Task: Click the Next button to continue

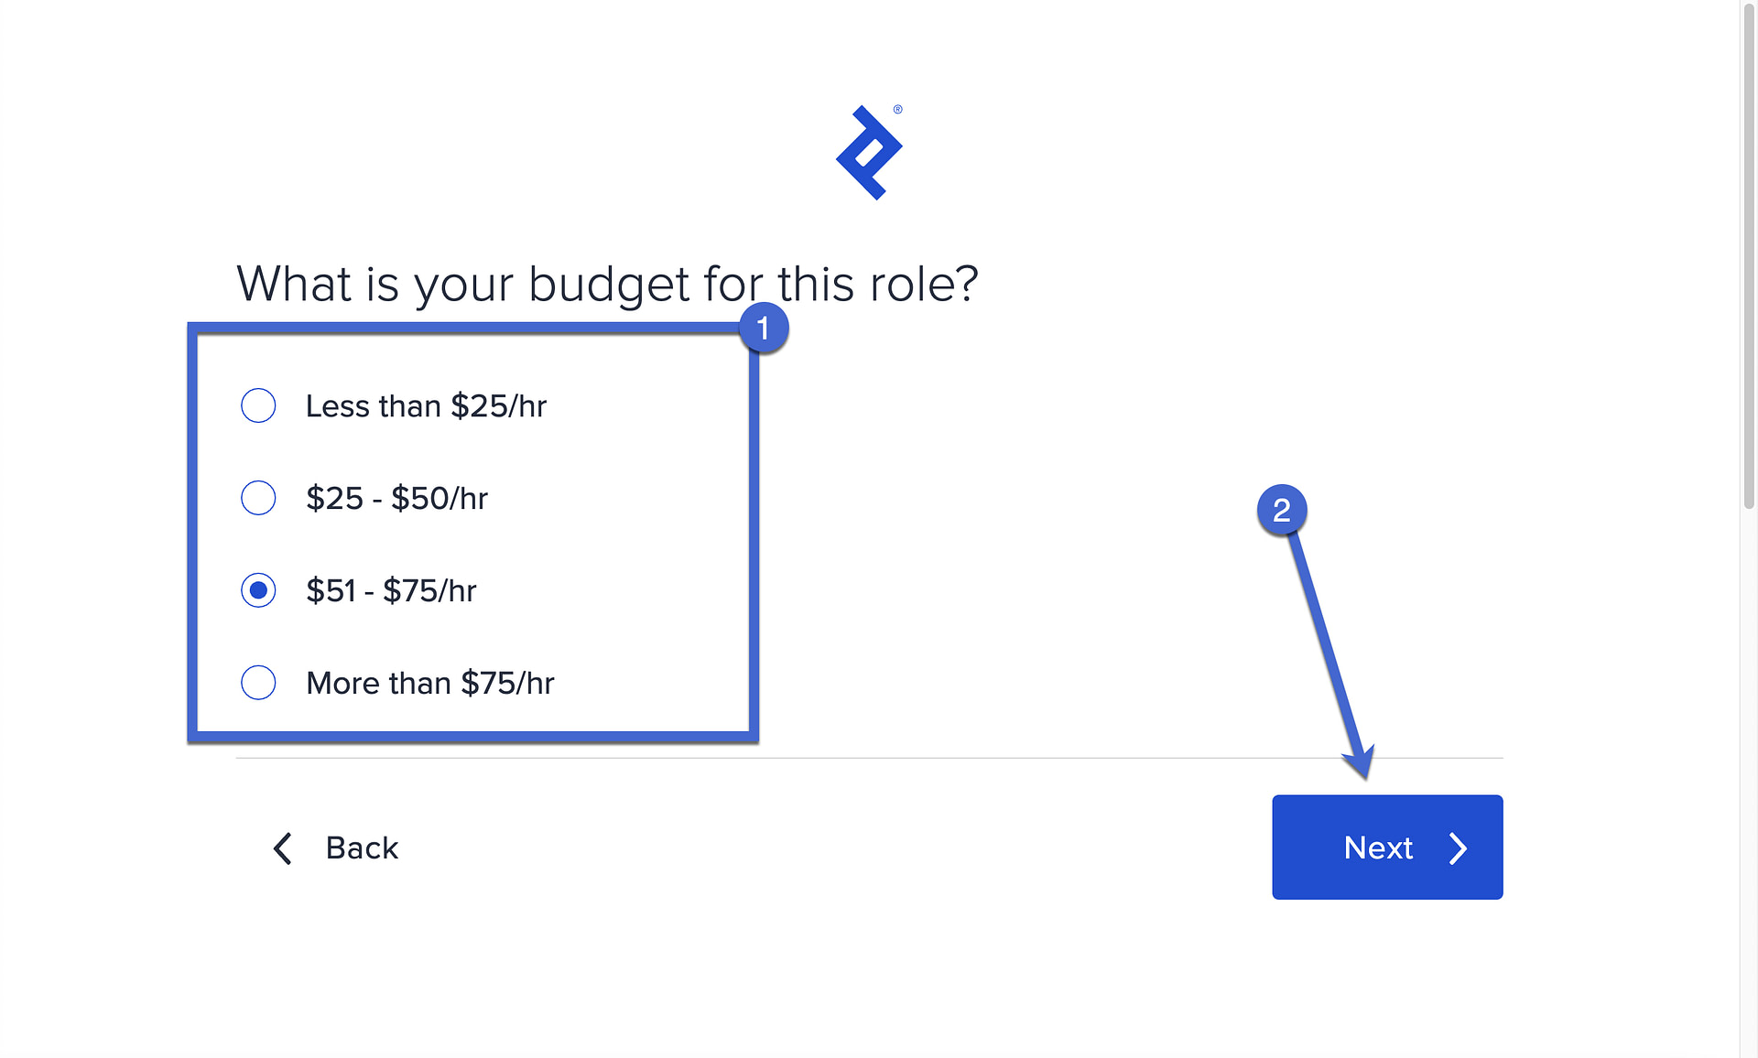Action: tap(1386, 847)
